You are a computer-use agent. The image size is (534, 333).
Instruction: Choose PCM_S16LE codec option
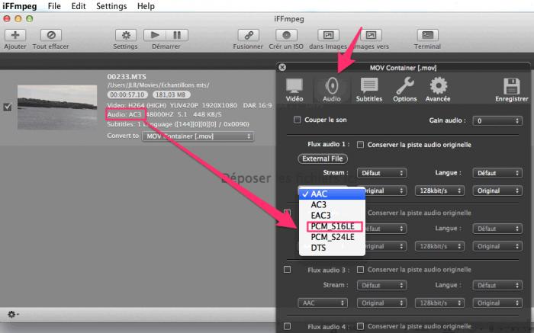(x=332, y=226)
